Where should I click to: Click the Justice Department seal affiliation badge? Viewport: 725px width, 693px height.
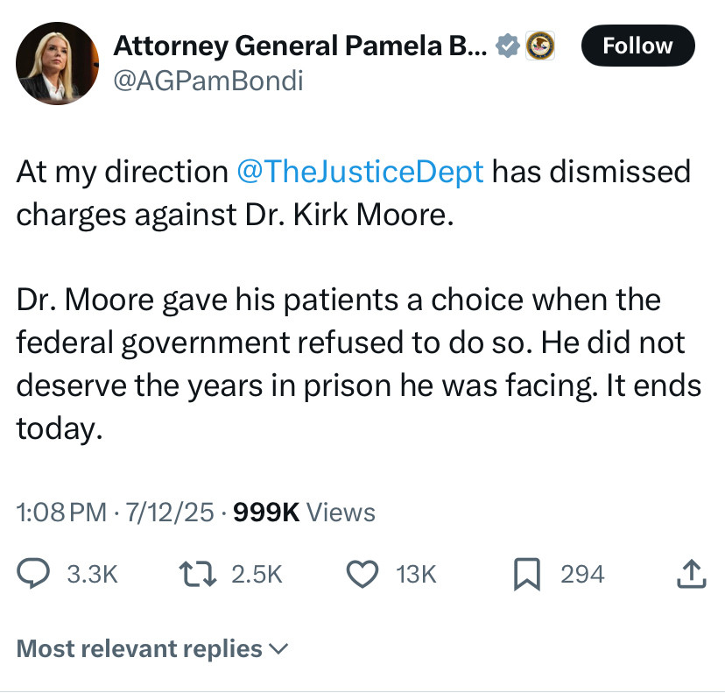coord(540,46)
